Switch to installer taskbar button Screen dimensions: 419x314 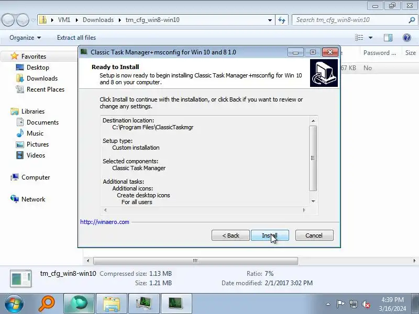(x=177, y=304)
